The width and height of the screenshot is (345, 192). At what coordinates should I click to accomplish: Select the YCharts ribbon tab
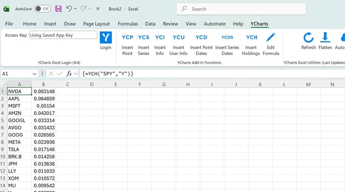point(260,24)
